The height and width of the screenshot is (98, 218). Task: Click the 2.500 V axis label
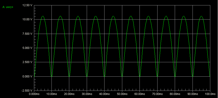click(x=27, y=62)
